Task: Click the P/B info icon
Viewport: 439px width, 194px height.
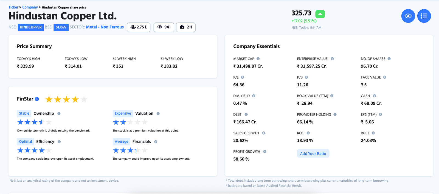Action: [x=306, y=77]
